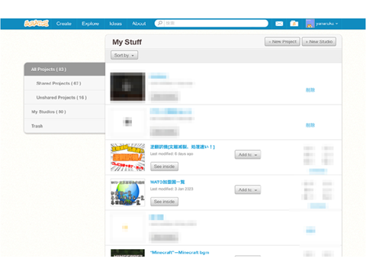This screenshot has width=366, height=275.
Task: Open the dark first project thumbnail
Action: click(x=127, y=86)
